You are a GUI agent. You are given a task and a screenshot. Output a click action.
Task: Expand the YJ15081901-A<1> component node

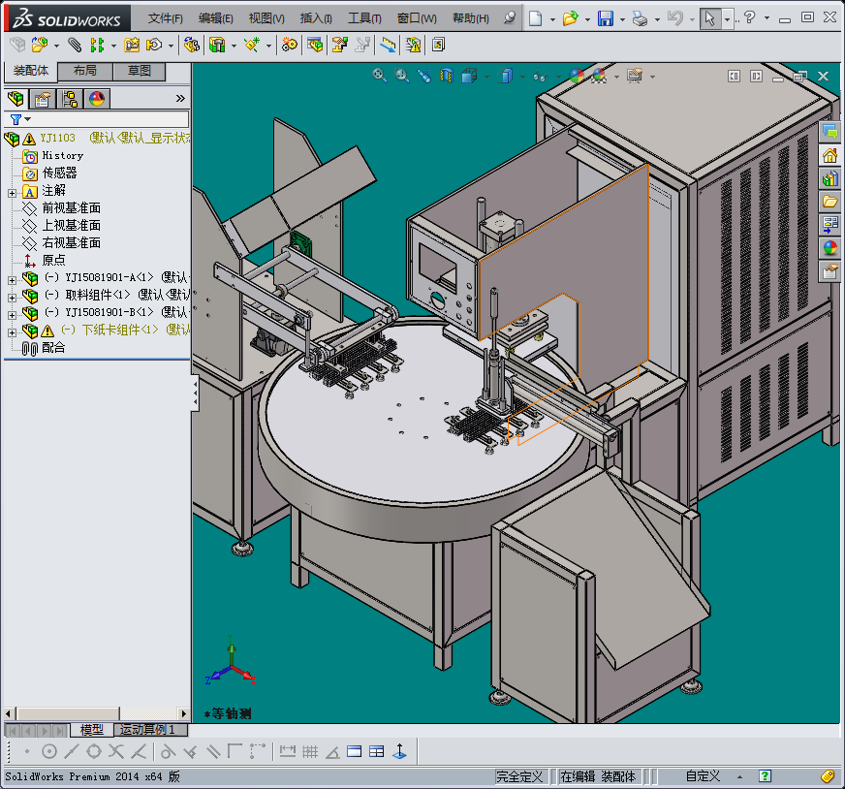click(12, 279)
